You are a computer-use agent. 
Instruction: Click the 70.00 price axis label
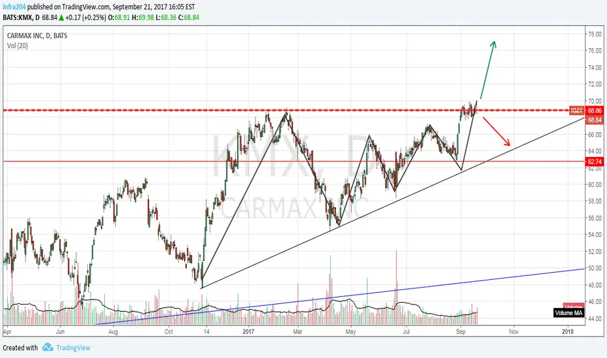595,101
